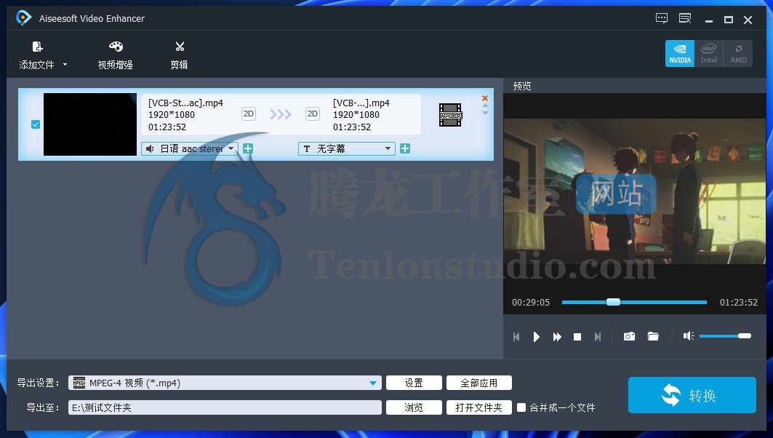The height and width of the screenshot is (438, 773).
Task: Add audio track with plus icon
Action: (x=248, y=148)
